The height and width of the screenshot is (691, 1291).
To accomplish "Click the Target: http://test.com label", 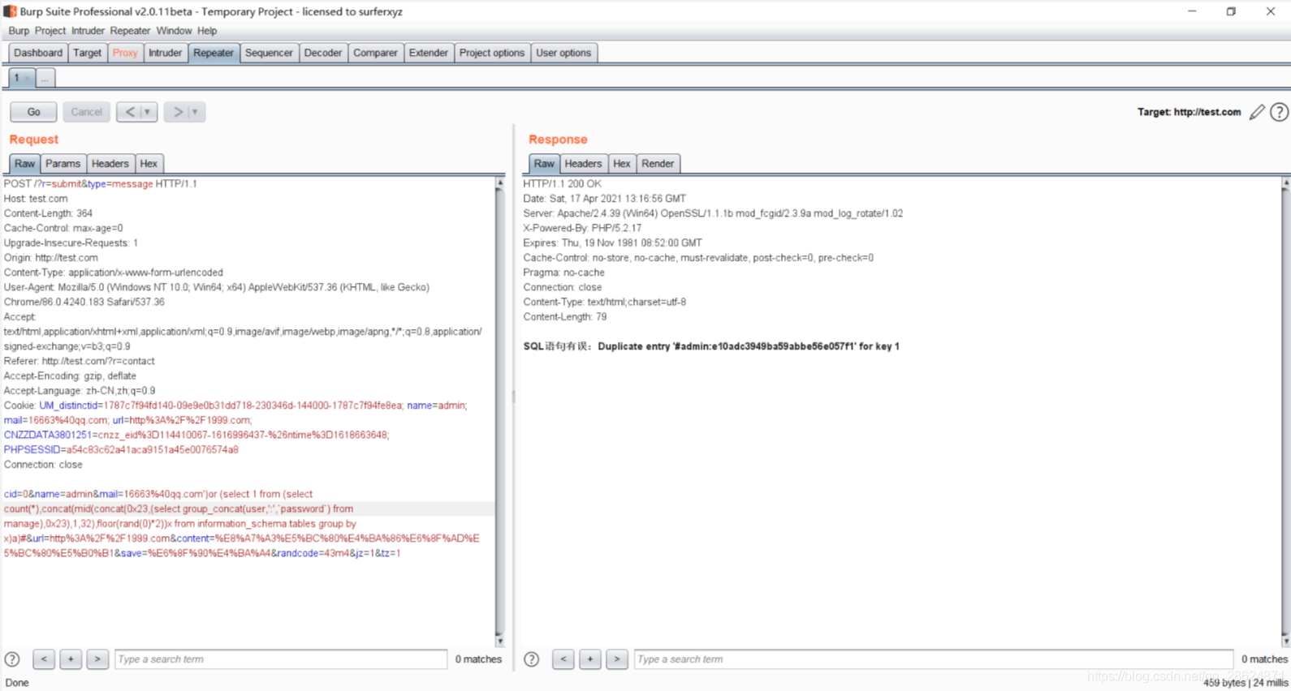I will tap(1189, 112).
